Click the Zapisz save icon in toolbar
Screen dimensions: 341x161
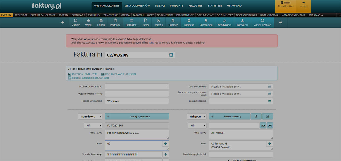point(76,22)
